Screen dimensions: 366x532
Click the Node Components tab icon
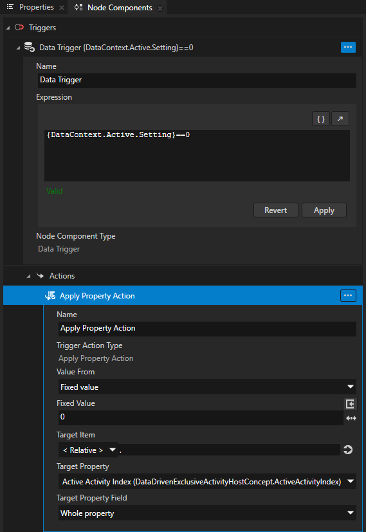point(78,7)
